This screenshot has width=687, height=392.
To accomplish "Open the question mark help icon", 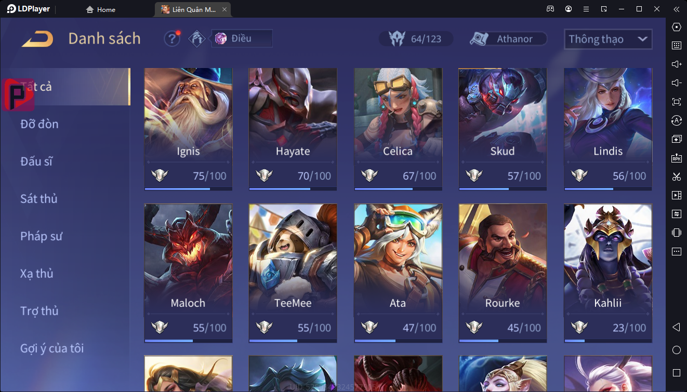I will click(x=172, y=38).
